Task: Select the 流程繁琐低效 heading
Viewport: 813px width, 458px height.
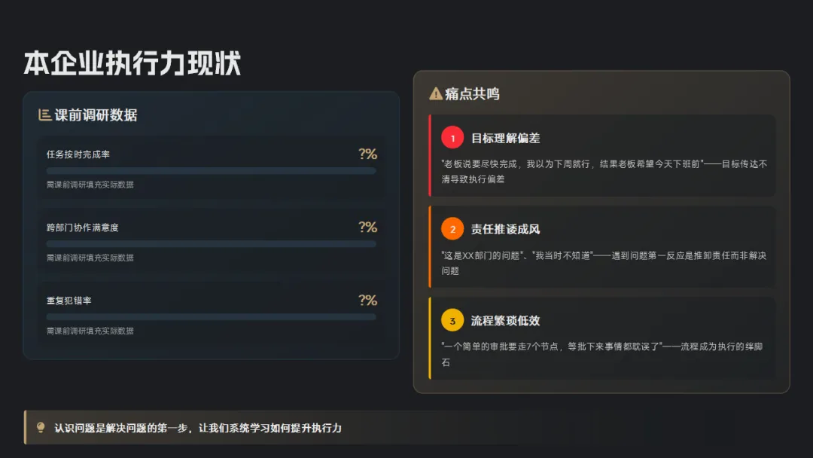Action: pos(506,321)
